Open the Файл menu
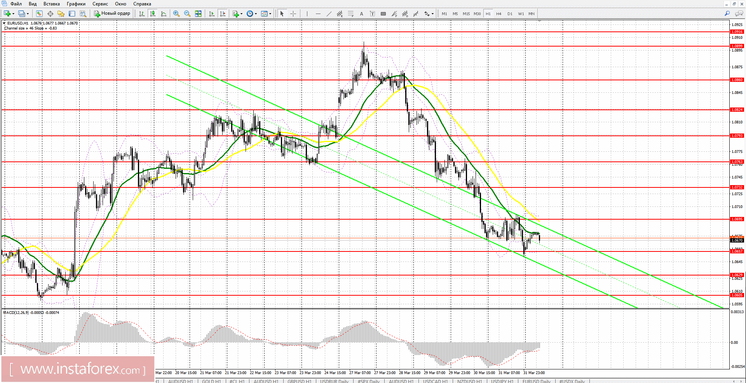 point(16,4)
